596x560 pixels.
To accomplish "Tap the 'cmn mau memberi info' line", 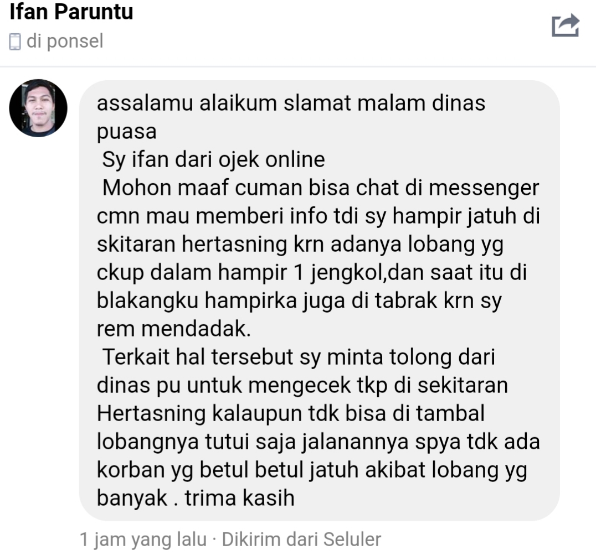I will pos(318,216).
